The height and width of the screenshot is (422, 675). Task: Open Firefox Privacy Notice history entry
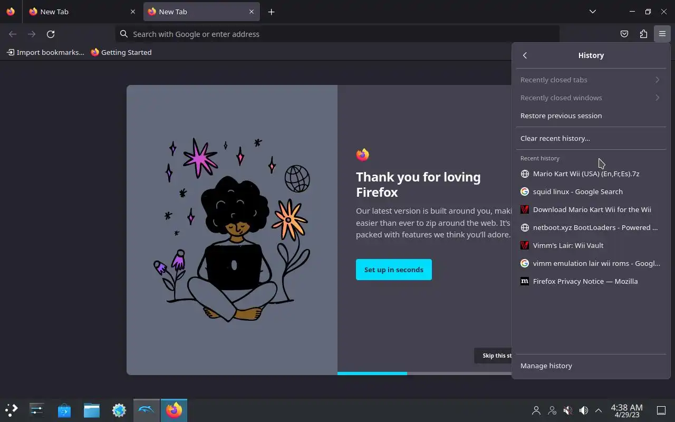click(591, 281)
